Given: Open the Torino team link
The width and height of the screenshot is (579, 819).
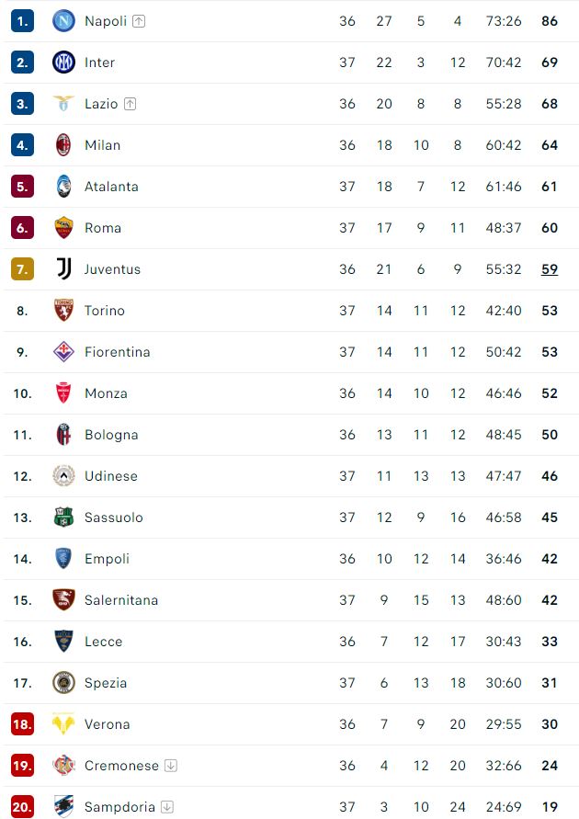Looking at the screenshot, I should tap(104, 311).
